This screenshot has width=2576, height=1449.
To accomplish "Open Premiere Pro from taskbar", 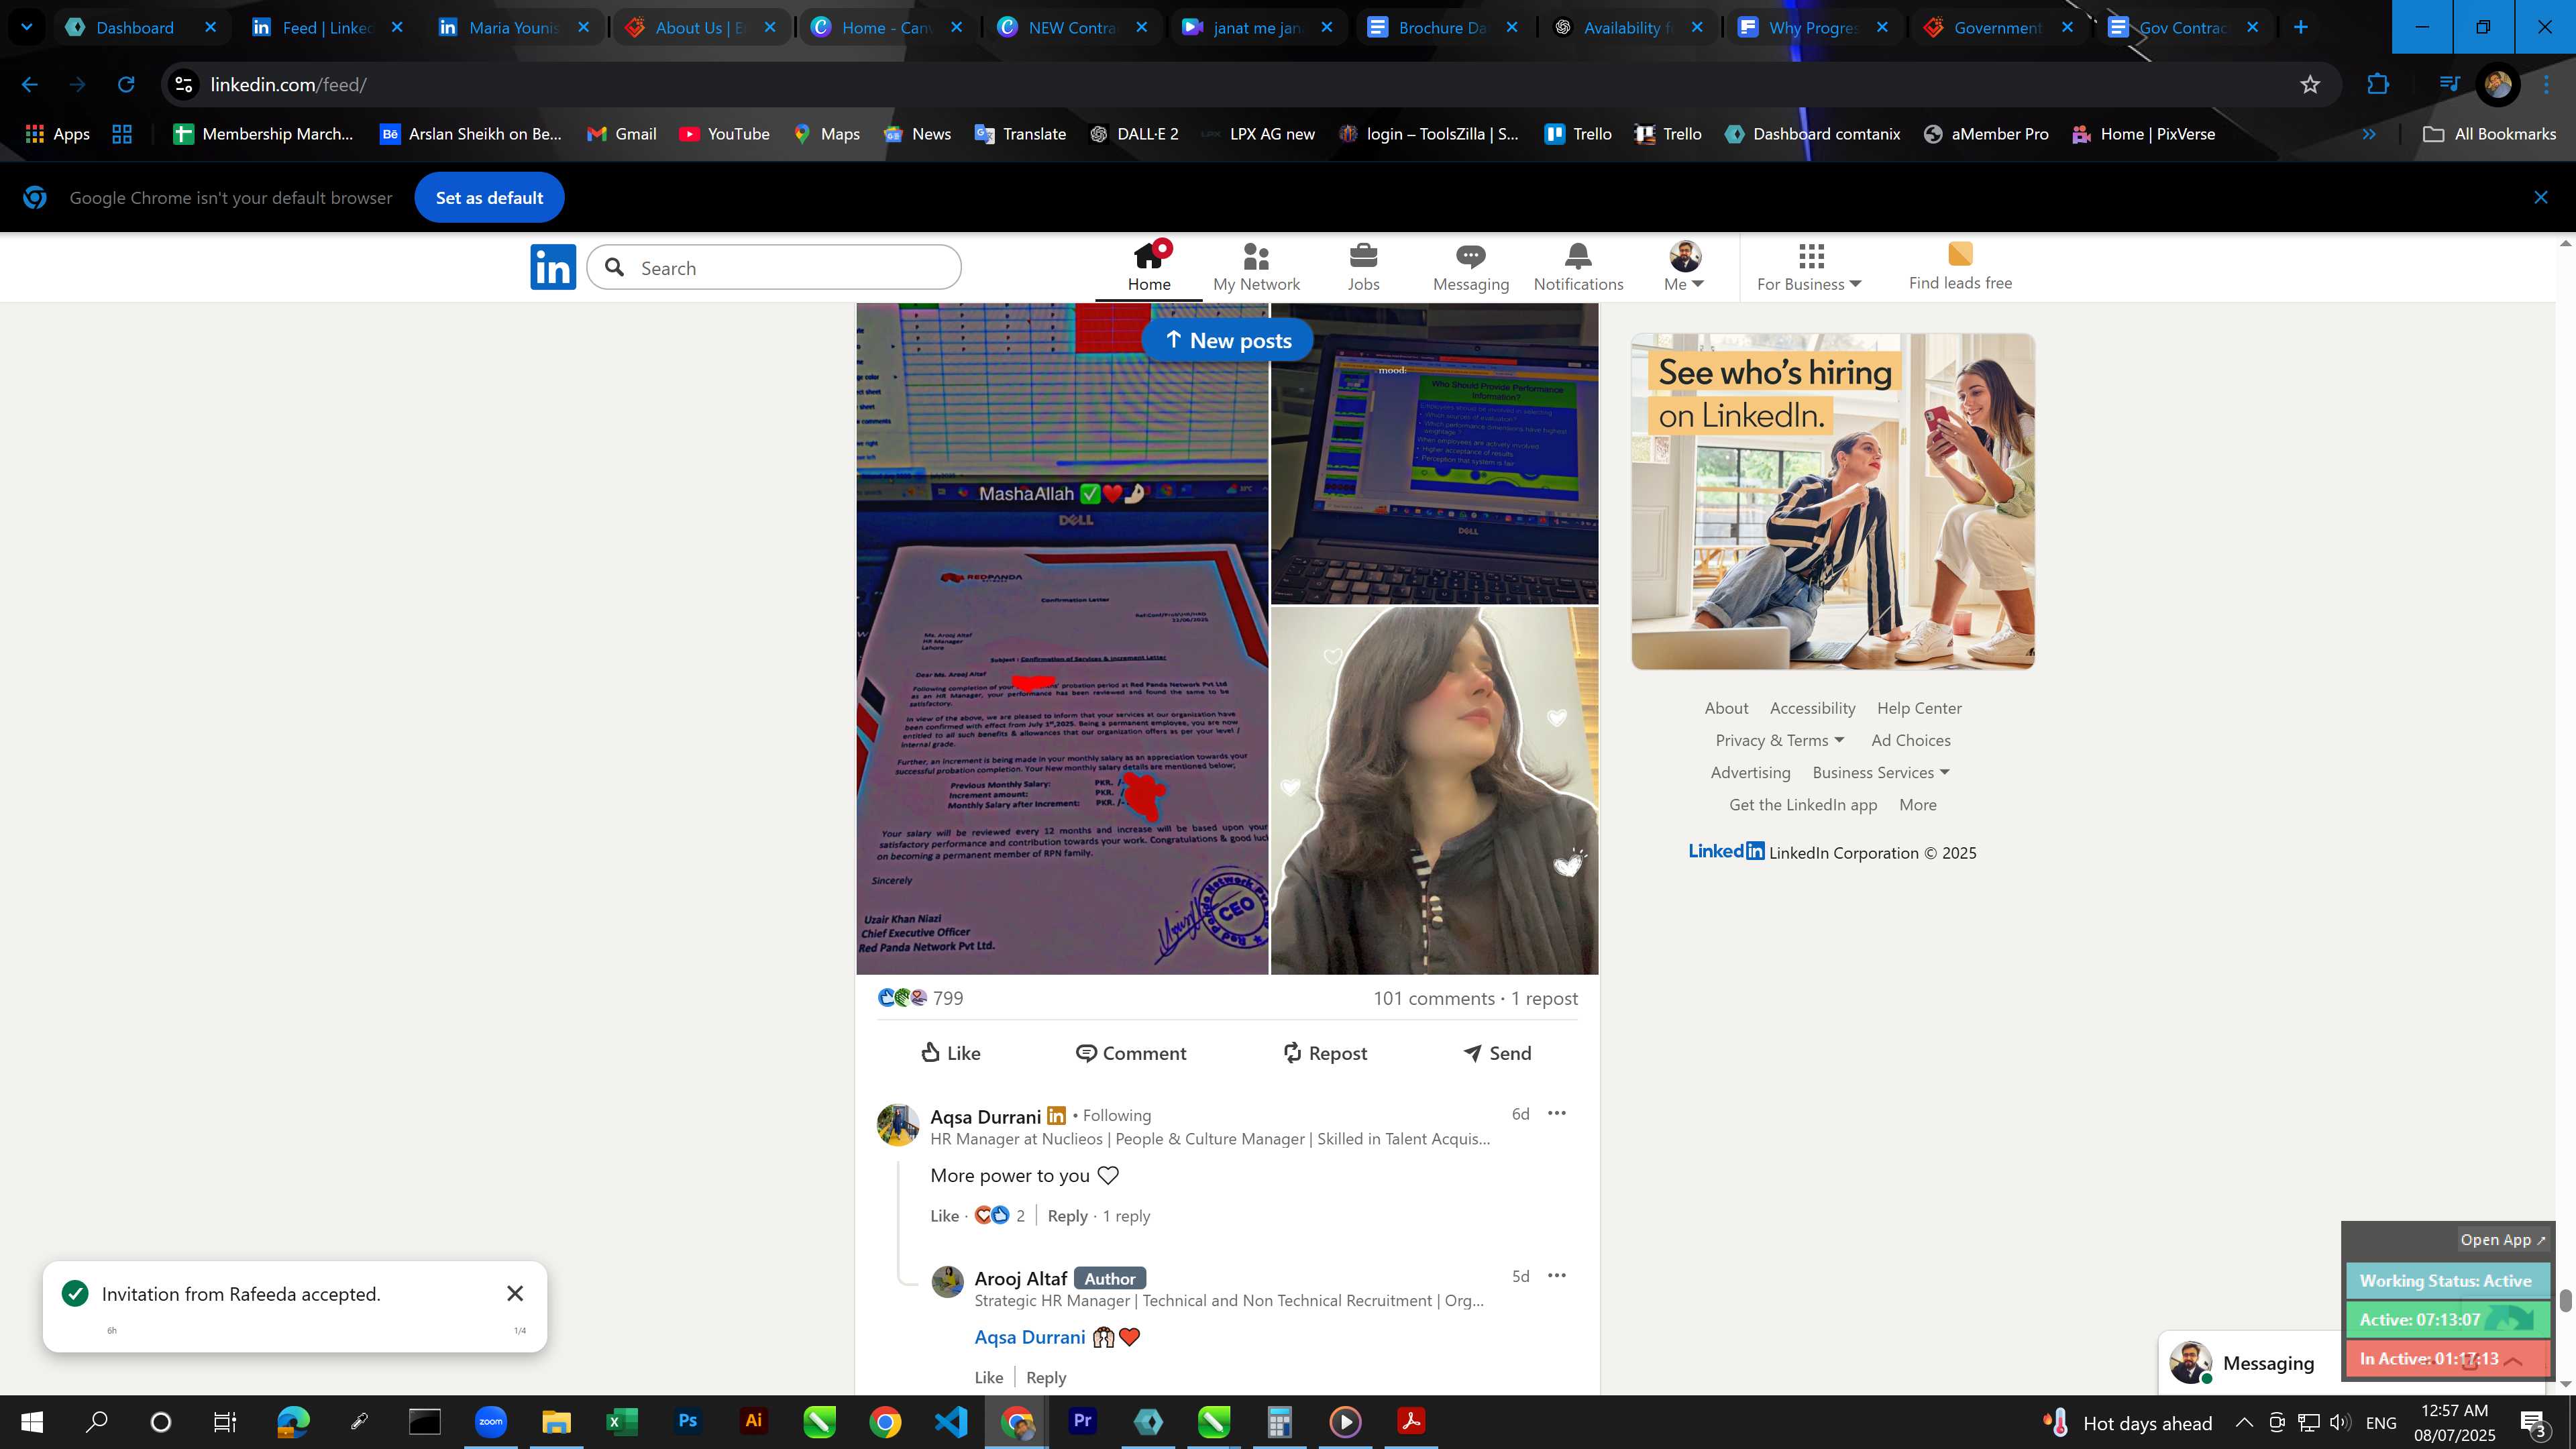I will [1082, 1421].
